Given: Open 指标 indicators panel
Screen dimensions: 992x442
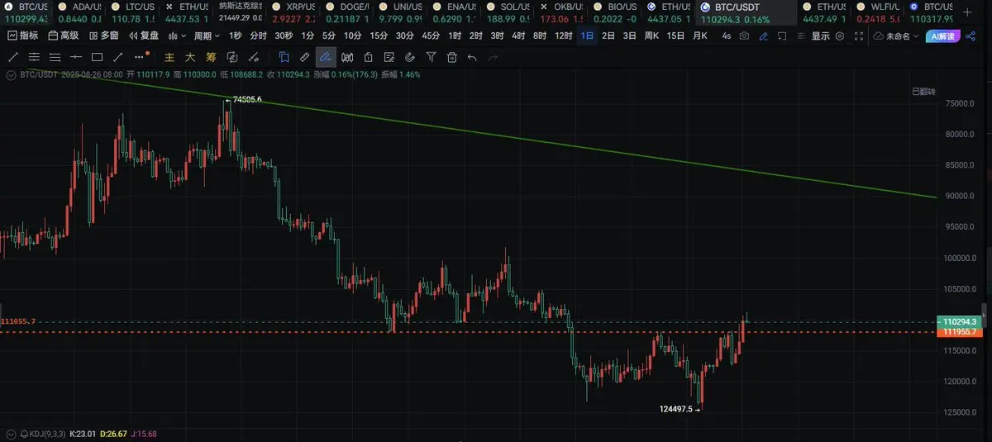Looking at the screenshot, I should pyautogui.click(x=22, y=36).
